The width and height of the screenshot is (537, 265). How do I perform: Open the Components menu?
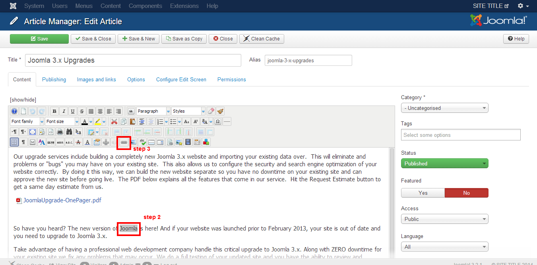pyautogui.click(x=145, y=6)
